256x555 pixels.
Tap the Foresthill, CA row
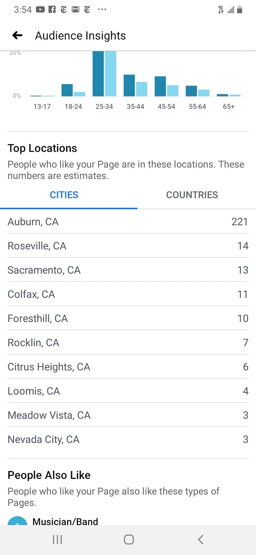coord(128,318)
